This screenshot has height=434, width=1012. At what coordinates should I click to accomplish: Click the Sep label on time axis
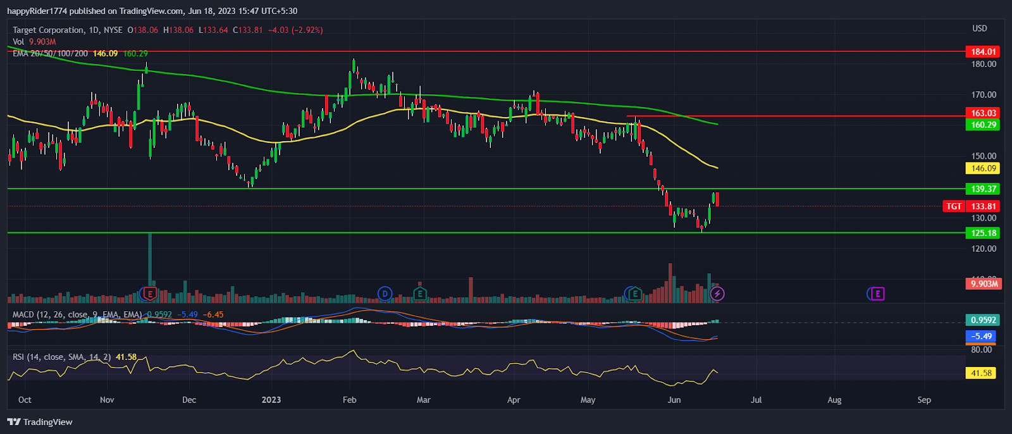924,400
